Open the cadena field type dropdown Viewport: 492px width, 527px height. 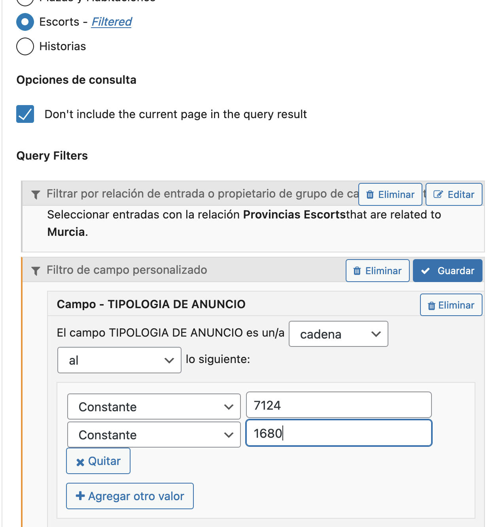tap(339, 334)
